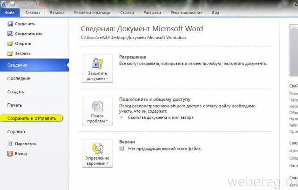
Task: Click the document preview thumbnail
Action: [294, 50]
